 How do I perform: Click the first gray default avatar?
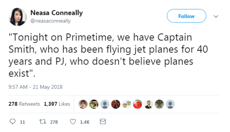[105, 104]
